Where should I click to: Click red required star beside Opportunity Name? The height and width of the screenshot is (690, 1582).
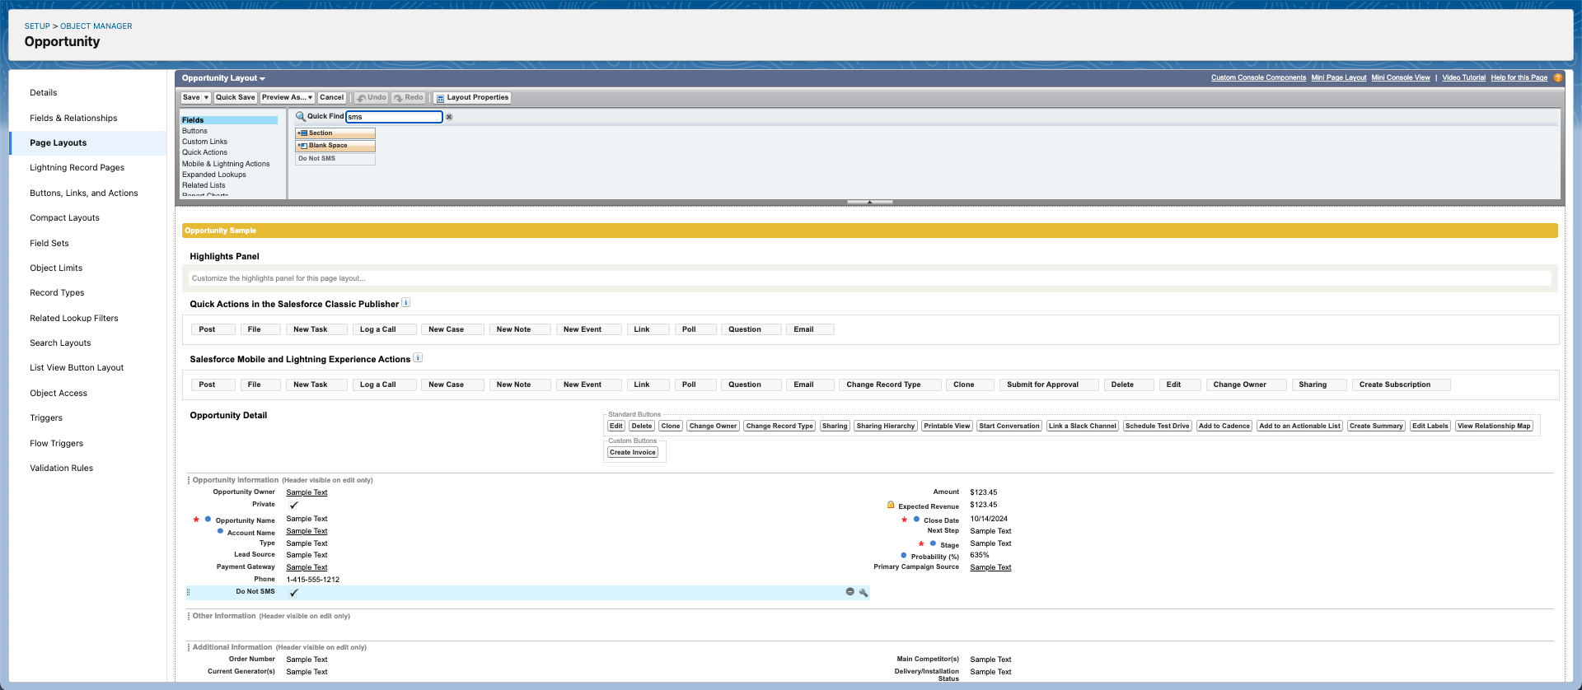196,520
